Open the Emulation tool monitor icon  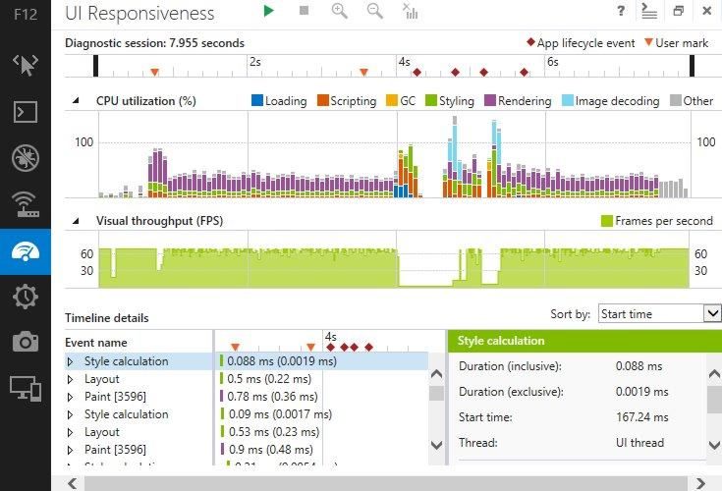(25, 388)
